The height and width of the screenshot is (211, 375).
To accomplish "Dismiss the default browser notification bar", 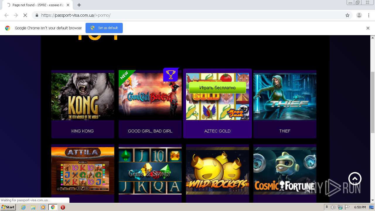I will click(x=368, y=28).
